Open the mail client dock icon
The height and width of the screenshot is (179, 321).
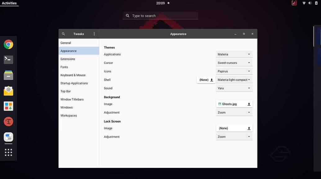(x=8, y=91)
